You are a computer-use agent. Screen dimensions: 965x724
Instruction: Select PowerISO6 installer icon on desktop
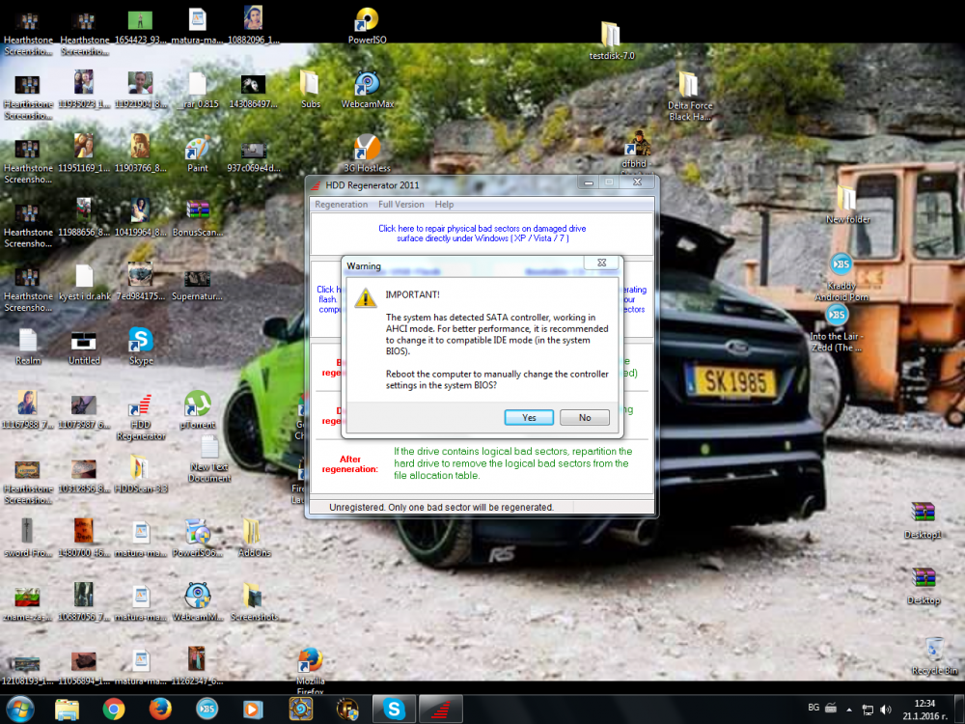198,538
